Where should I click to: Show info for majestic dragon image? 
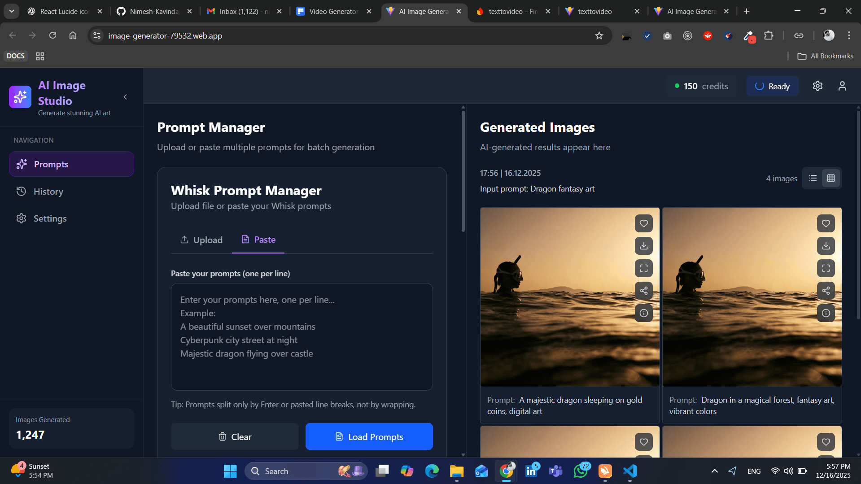(643, 313)
